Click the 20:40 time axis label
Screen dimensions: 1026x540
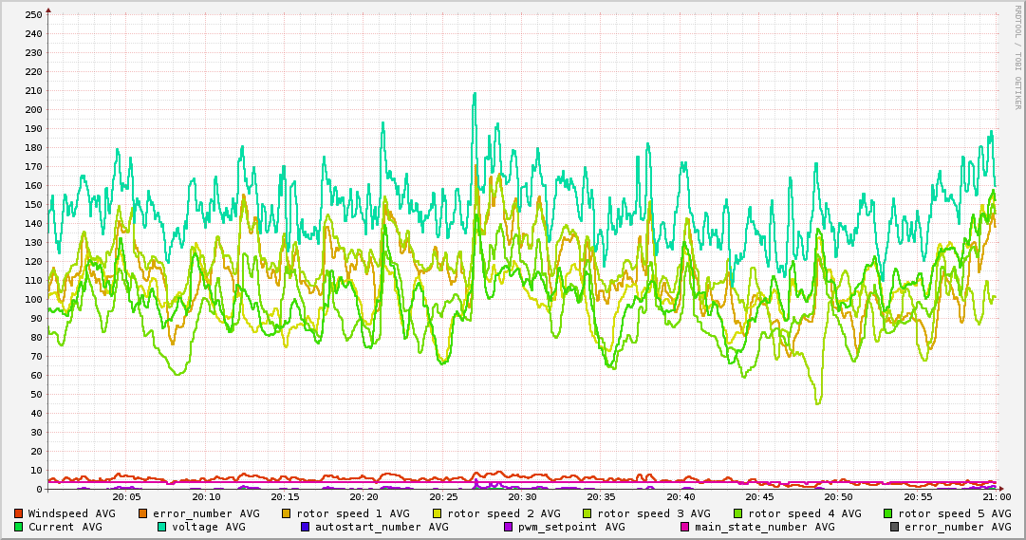click(681, 496)
